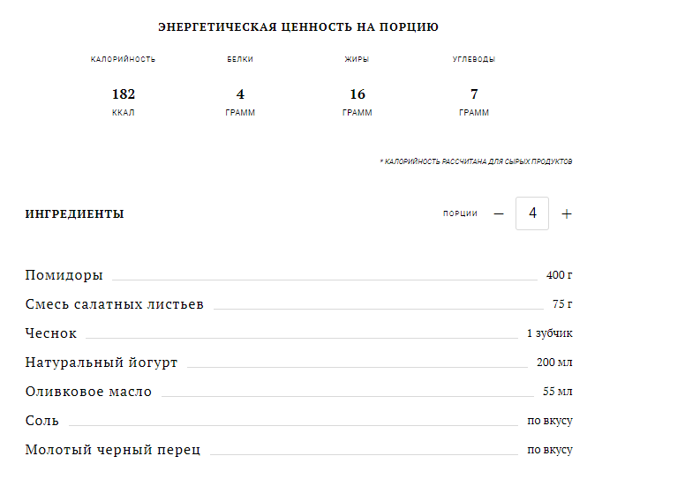Click the Чеснок ingredient name

(51, 333)
